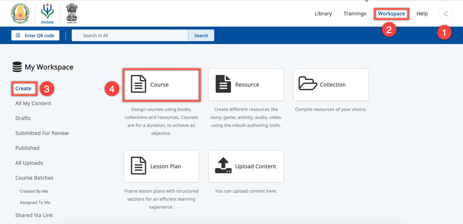
Task: Click the DIKSHA logo
Action: (47, 13)
